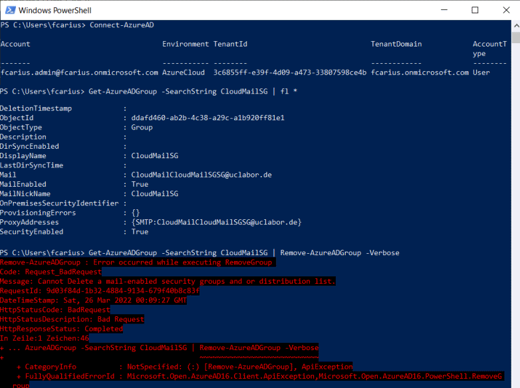Click fcarius.onmicrosoft.com tenant domain value
This screenshot has height=388, width=520.
tap(420, 72)
